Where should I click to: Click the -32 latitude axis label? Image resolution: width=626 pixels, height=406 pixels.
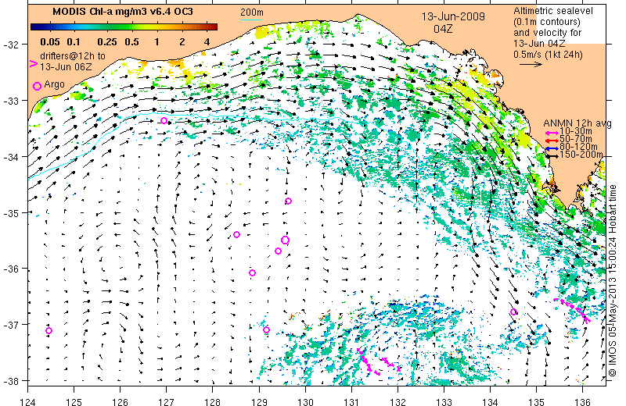(x=10, y=44)
